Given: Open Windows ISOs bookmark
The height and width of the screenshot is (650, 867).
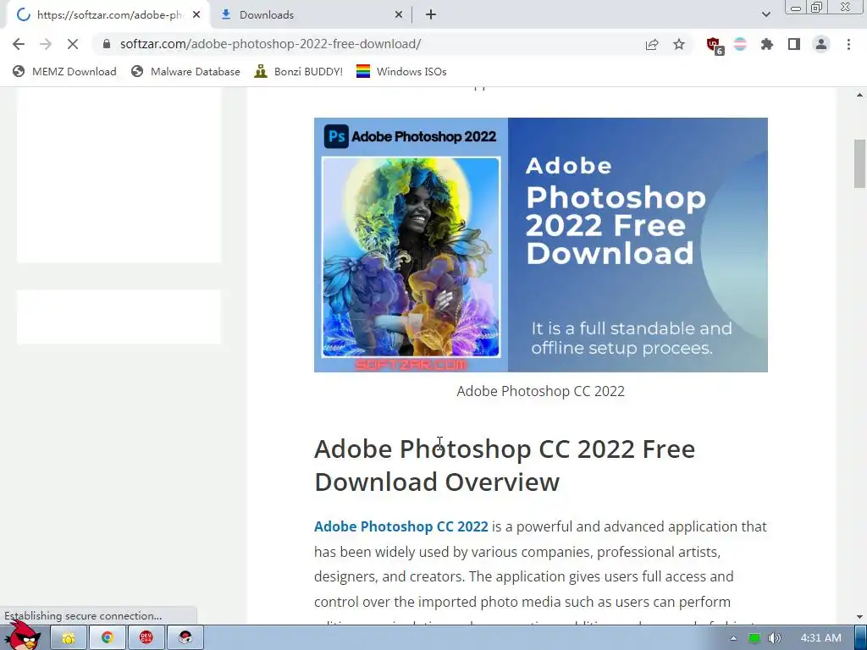Looking at the screenshot, I should 401,71.
